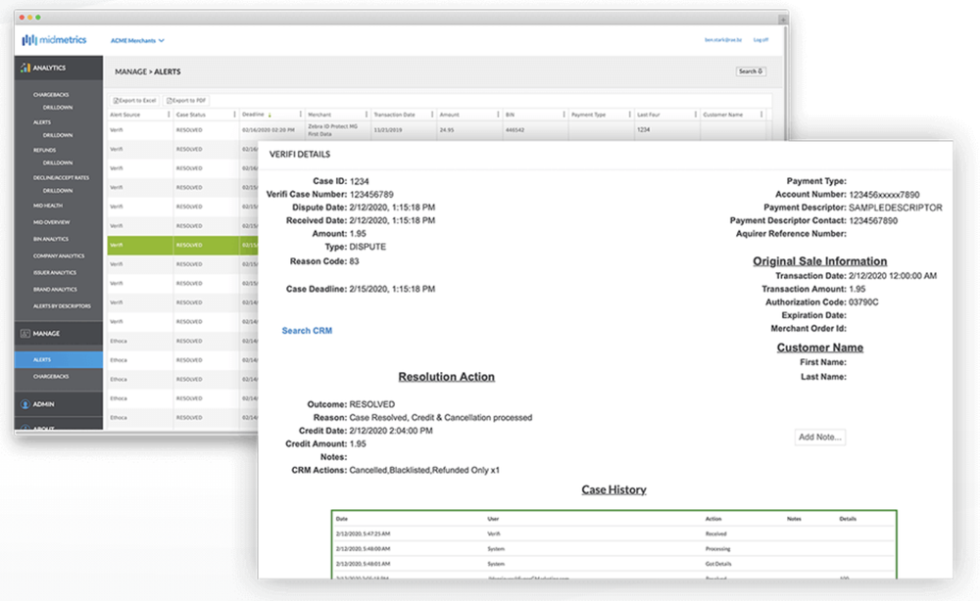Export the alerts to Excel
The image size is (980, 601).
click(134, 101)
